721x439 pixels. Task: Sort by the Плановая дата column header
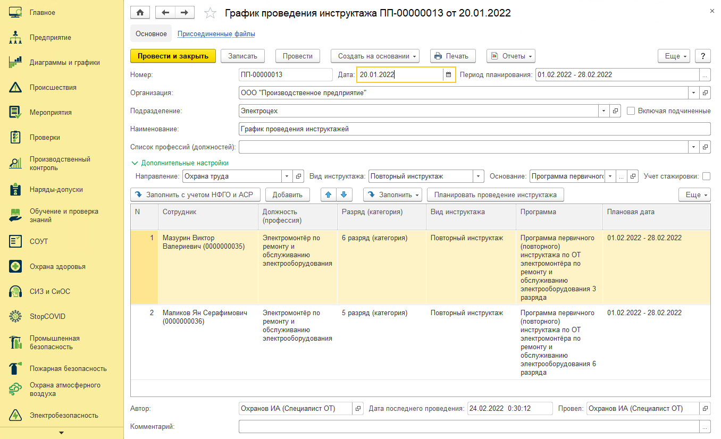(656, 217)
